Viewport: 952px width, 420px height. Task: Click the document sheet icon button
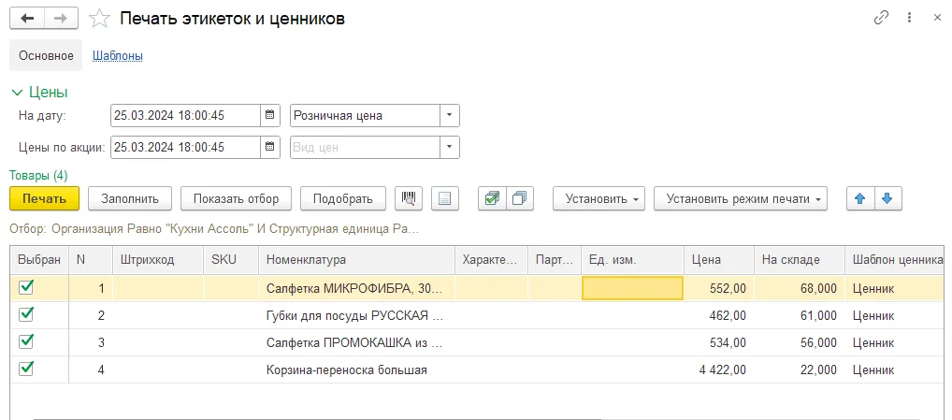445,198
